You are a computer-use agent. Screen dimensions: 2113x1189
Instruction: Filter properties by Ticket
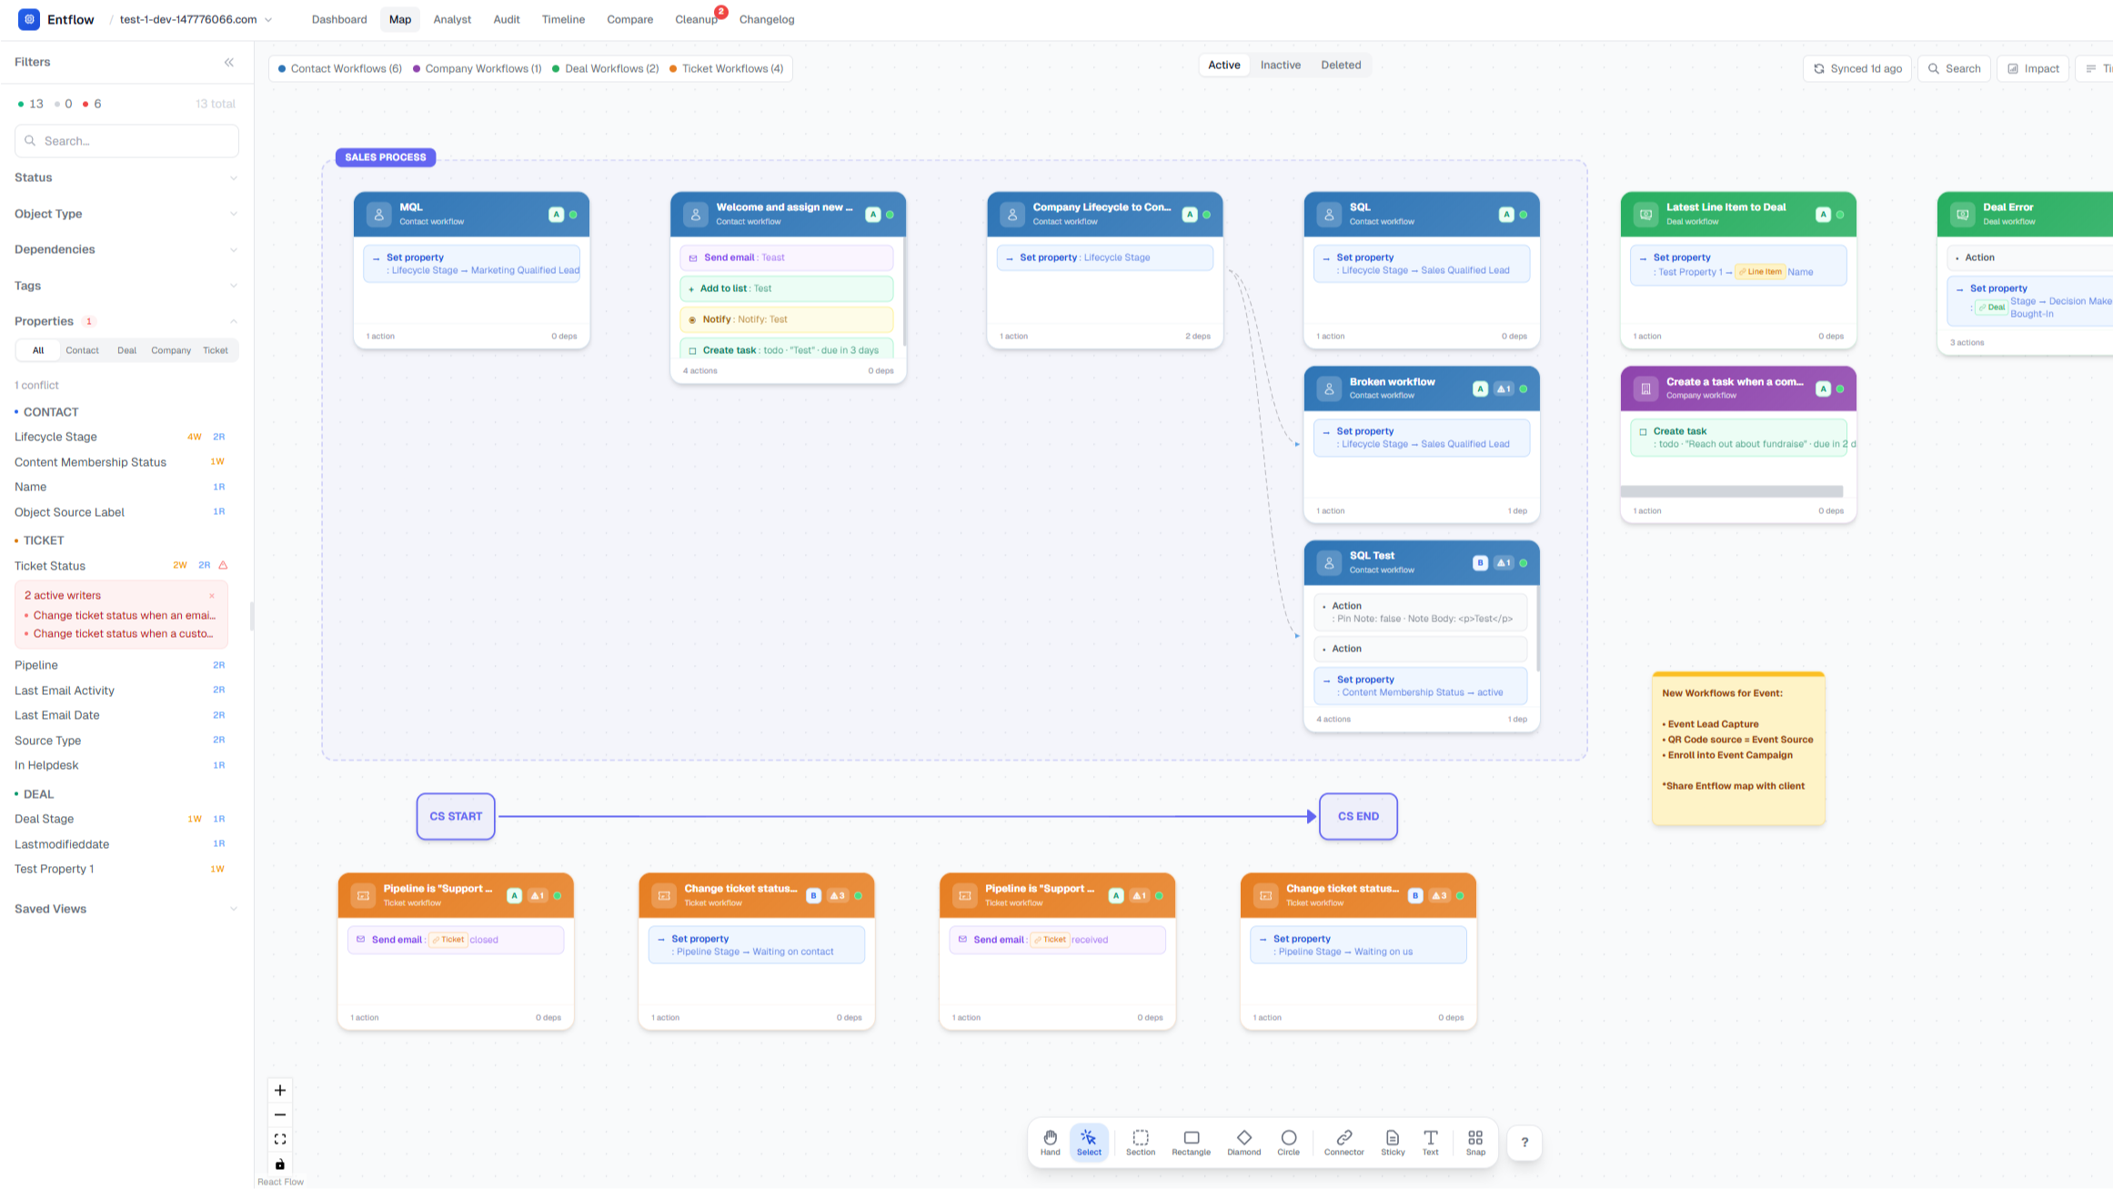pyautogui.click(x=216, y=350)
